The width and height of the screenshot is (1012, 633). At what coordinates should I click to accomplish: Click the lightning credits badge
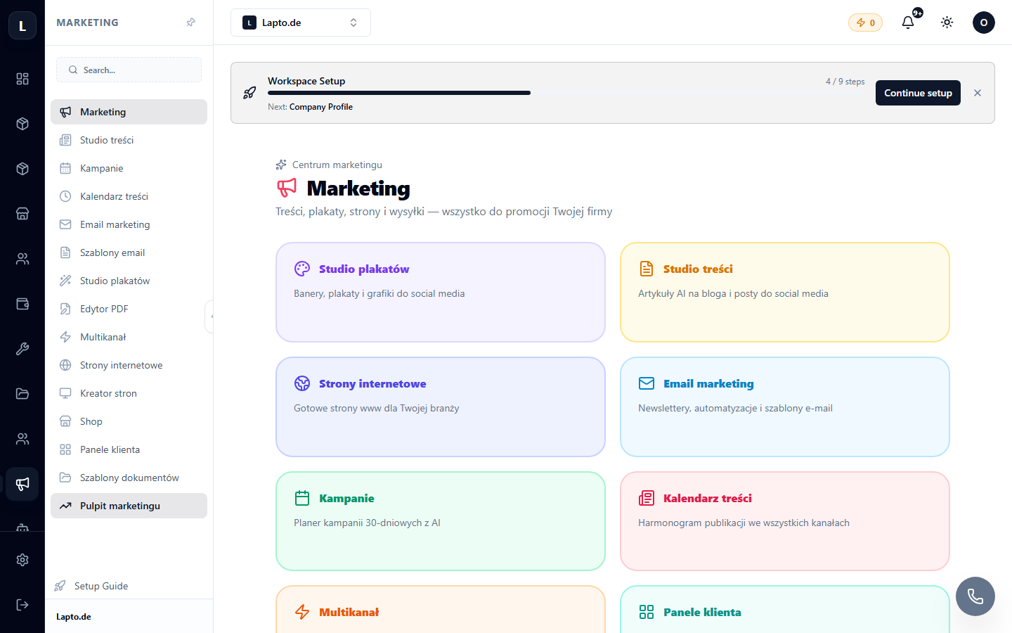(866, 23)
